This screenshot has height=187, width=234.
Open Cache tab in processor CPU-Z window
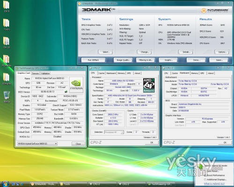[102, 73]
